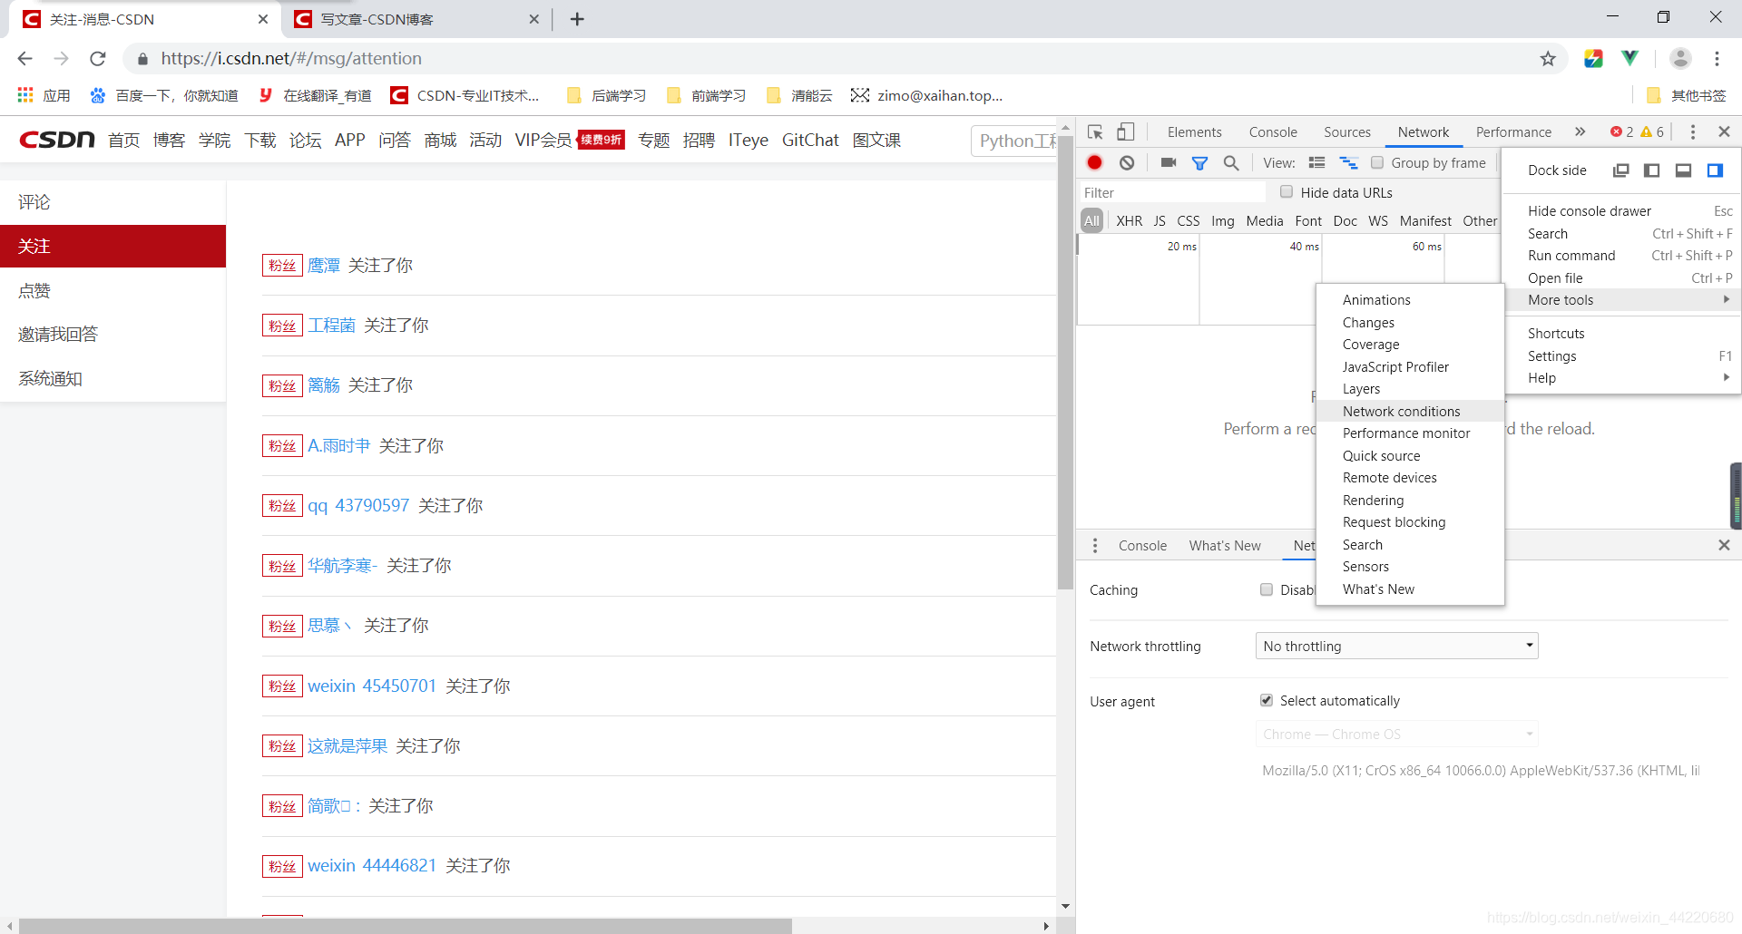
Task: Open the Chrome profile avatar
Action: point(1680,59)
